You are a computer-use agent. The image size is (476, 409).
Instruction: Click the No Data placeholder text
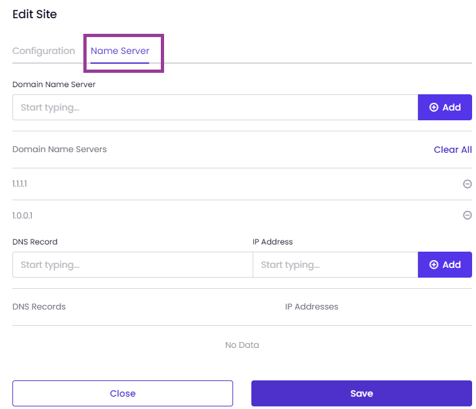[x=242, y=345]
